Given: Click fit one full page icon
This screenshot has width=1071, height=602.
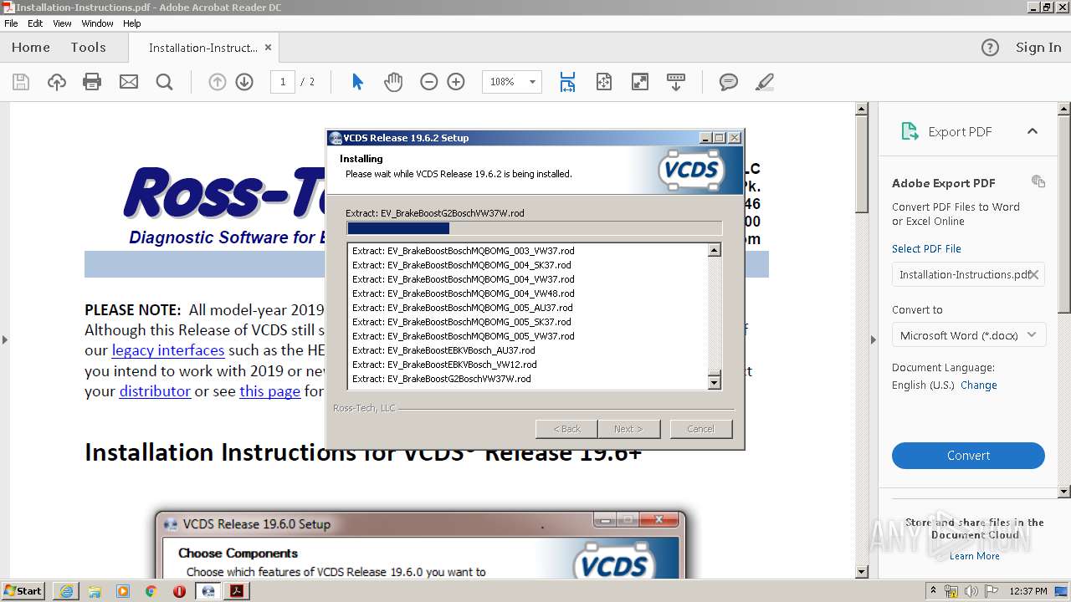Looking at the screenshot, I should point(604,82).
